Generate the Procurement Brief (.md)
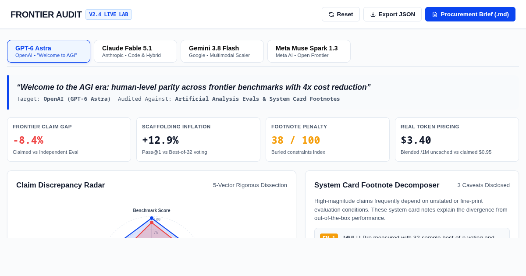 pos(470,14)
